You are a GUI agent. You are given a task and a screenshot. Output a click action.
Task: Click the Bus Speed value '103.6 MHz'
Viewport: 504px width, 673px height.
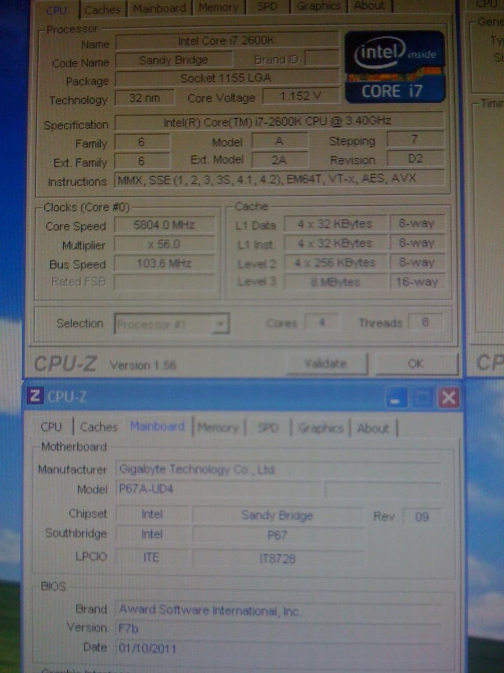coord(164,263)
